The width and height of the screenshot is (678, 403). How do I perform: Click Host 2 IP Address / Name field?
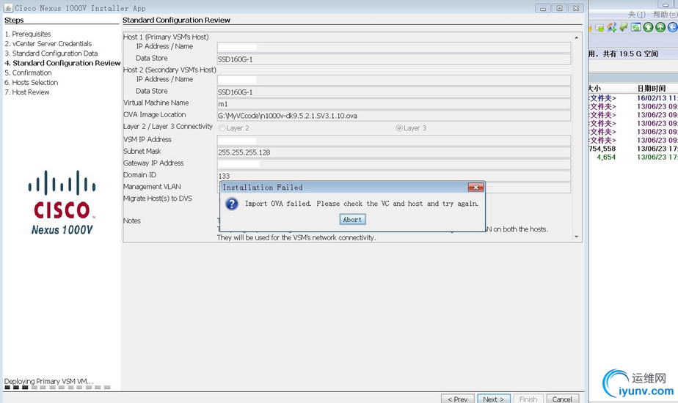[393, 80]
